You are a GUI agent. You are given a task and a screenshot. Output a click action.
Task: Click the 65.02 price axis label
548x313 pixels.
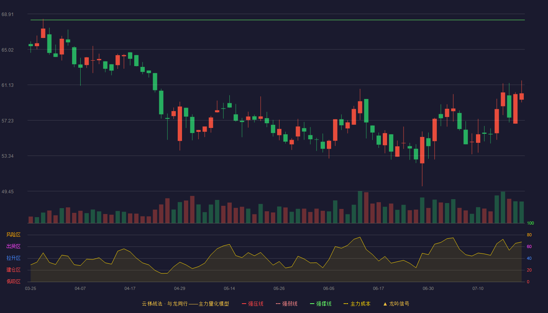(x=7, y=50)
